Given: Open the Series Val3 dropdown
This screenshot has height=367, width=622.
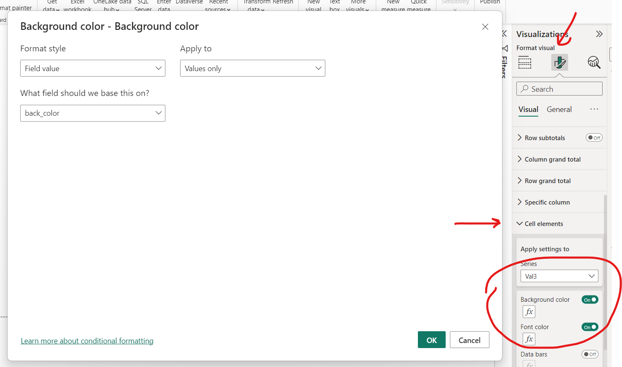Looking at the screenshot, I should coord(559,276).
